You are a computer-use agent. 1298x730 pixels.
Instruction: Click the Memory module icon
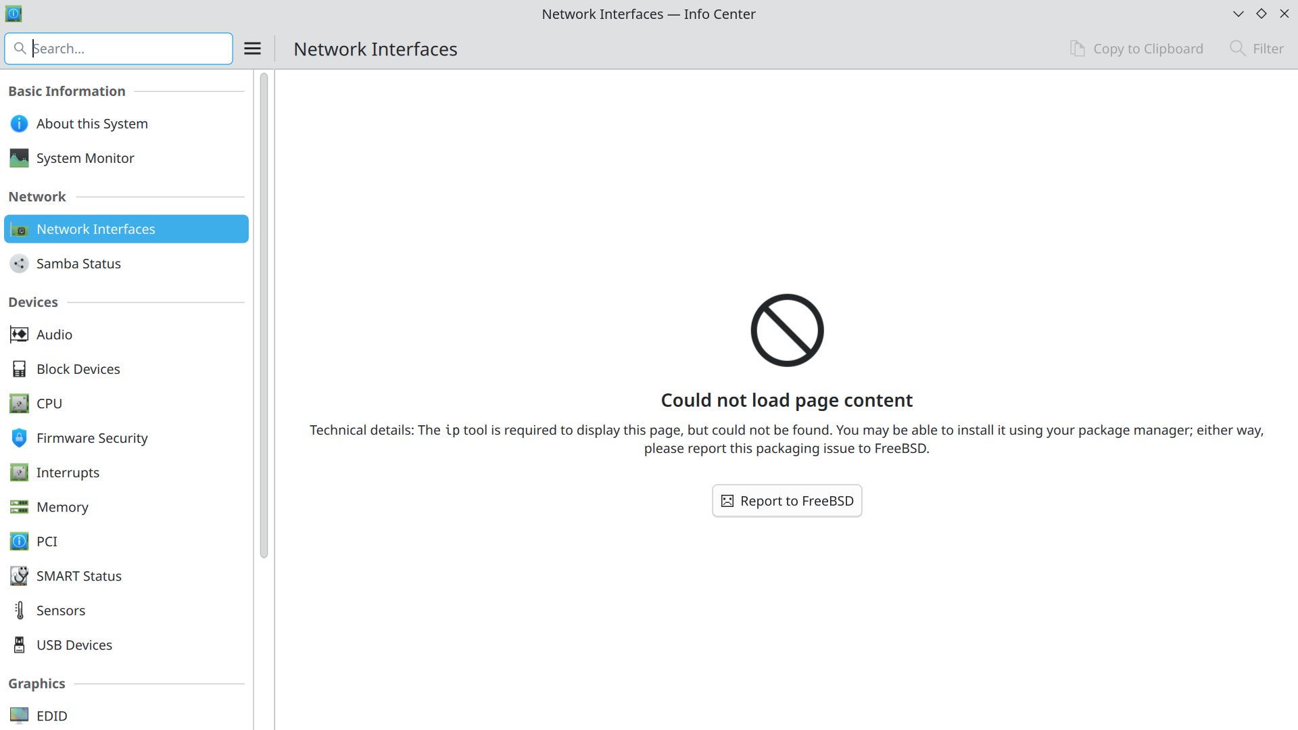(x=19, y=507)
